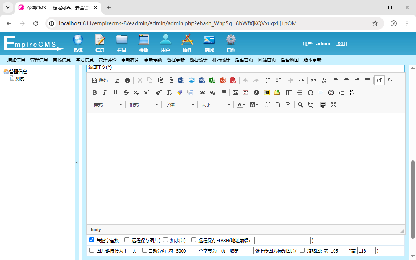Open the 模板 template menu
The width and height of the screenshot is (416, 260).
point(143,43)
